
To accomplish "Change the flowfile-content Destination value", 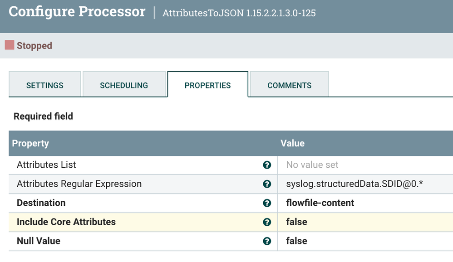I will tap(365, 203).
